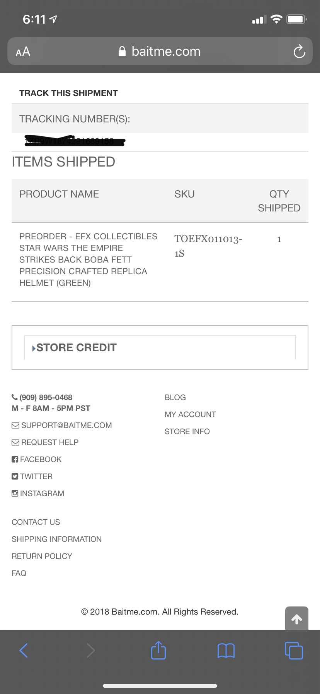Screen dimensions: 320x694
Task: Open the Safari share sheet icon
Action: (158, 650)
